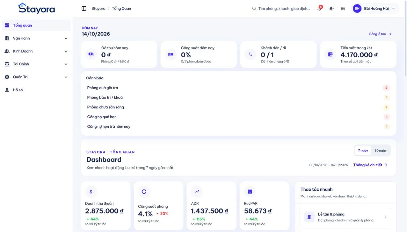Open Thống kê chi tiết link
Viewport: 407px width, 232px height.
click(370, 165)
